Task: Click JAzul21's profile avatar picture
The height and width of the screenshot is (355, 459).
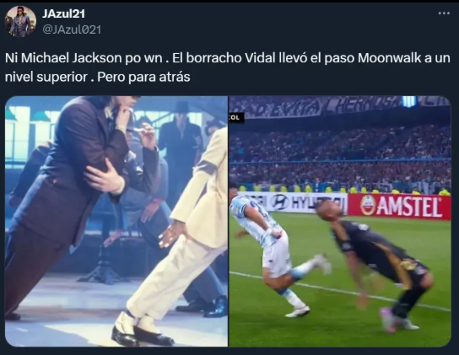Action: 20,21
